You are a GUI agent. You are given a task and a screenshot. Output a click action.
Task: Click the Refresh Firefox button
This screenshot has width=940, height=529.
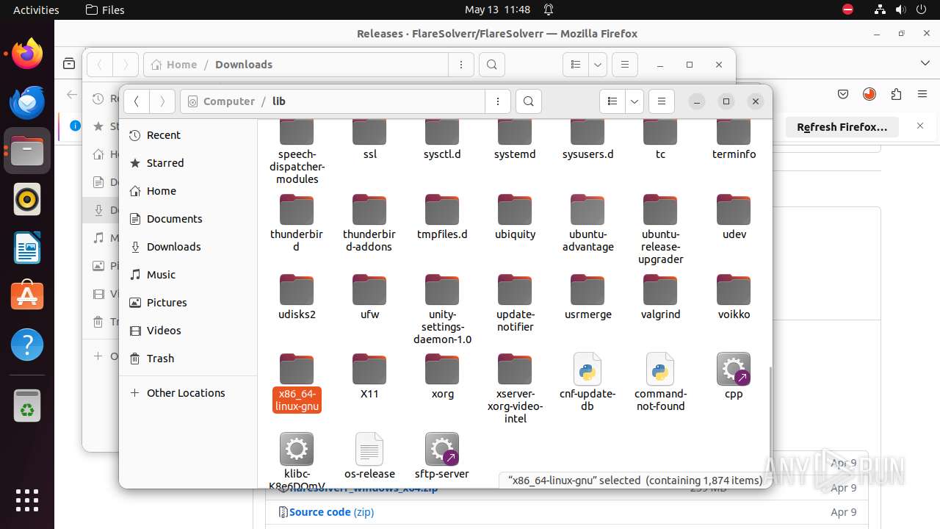pos(842,127)
